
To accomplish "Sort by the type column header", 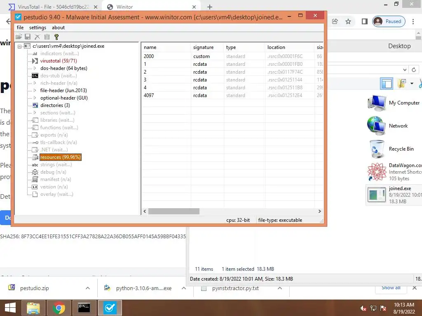I will click(x=244, y=47).
